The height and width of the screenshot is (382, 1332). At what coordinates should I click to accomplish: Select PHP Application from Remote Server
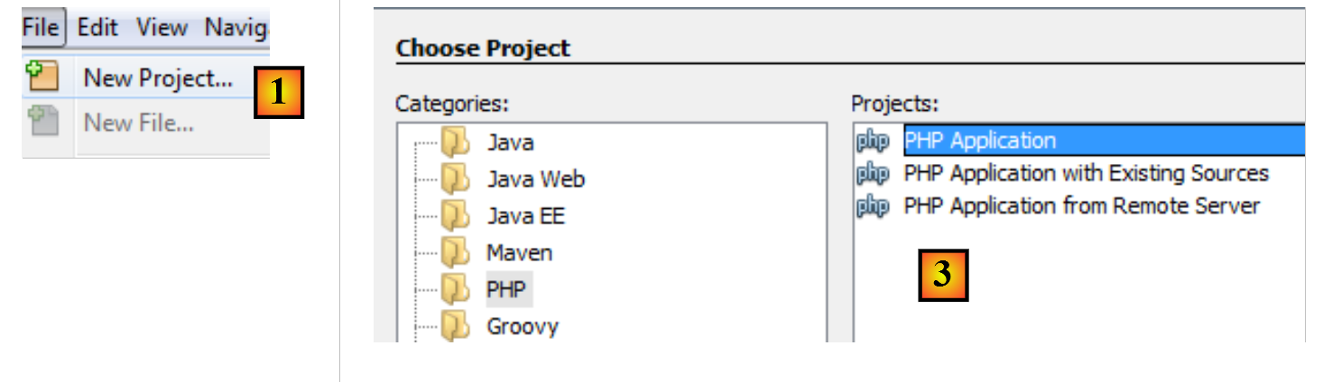1081,206
